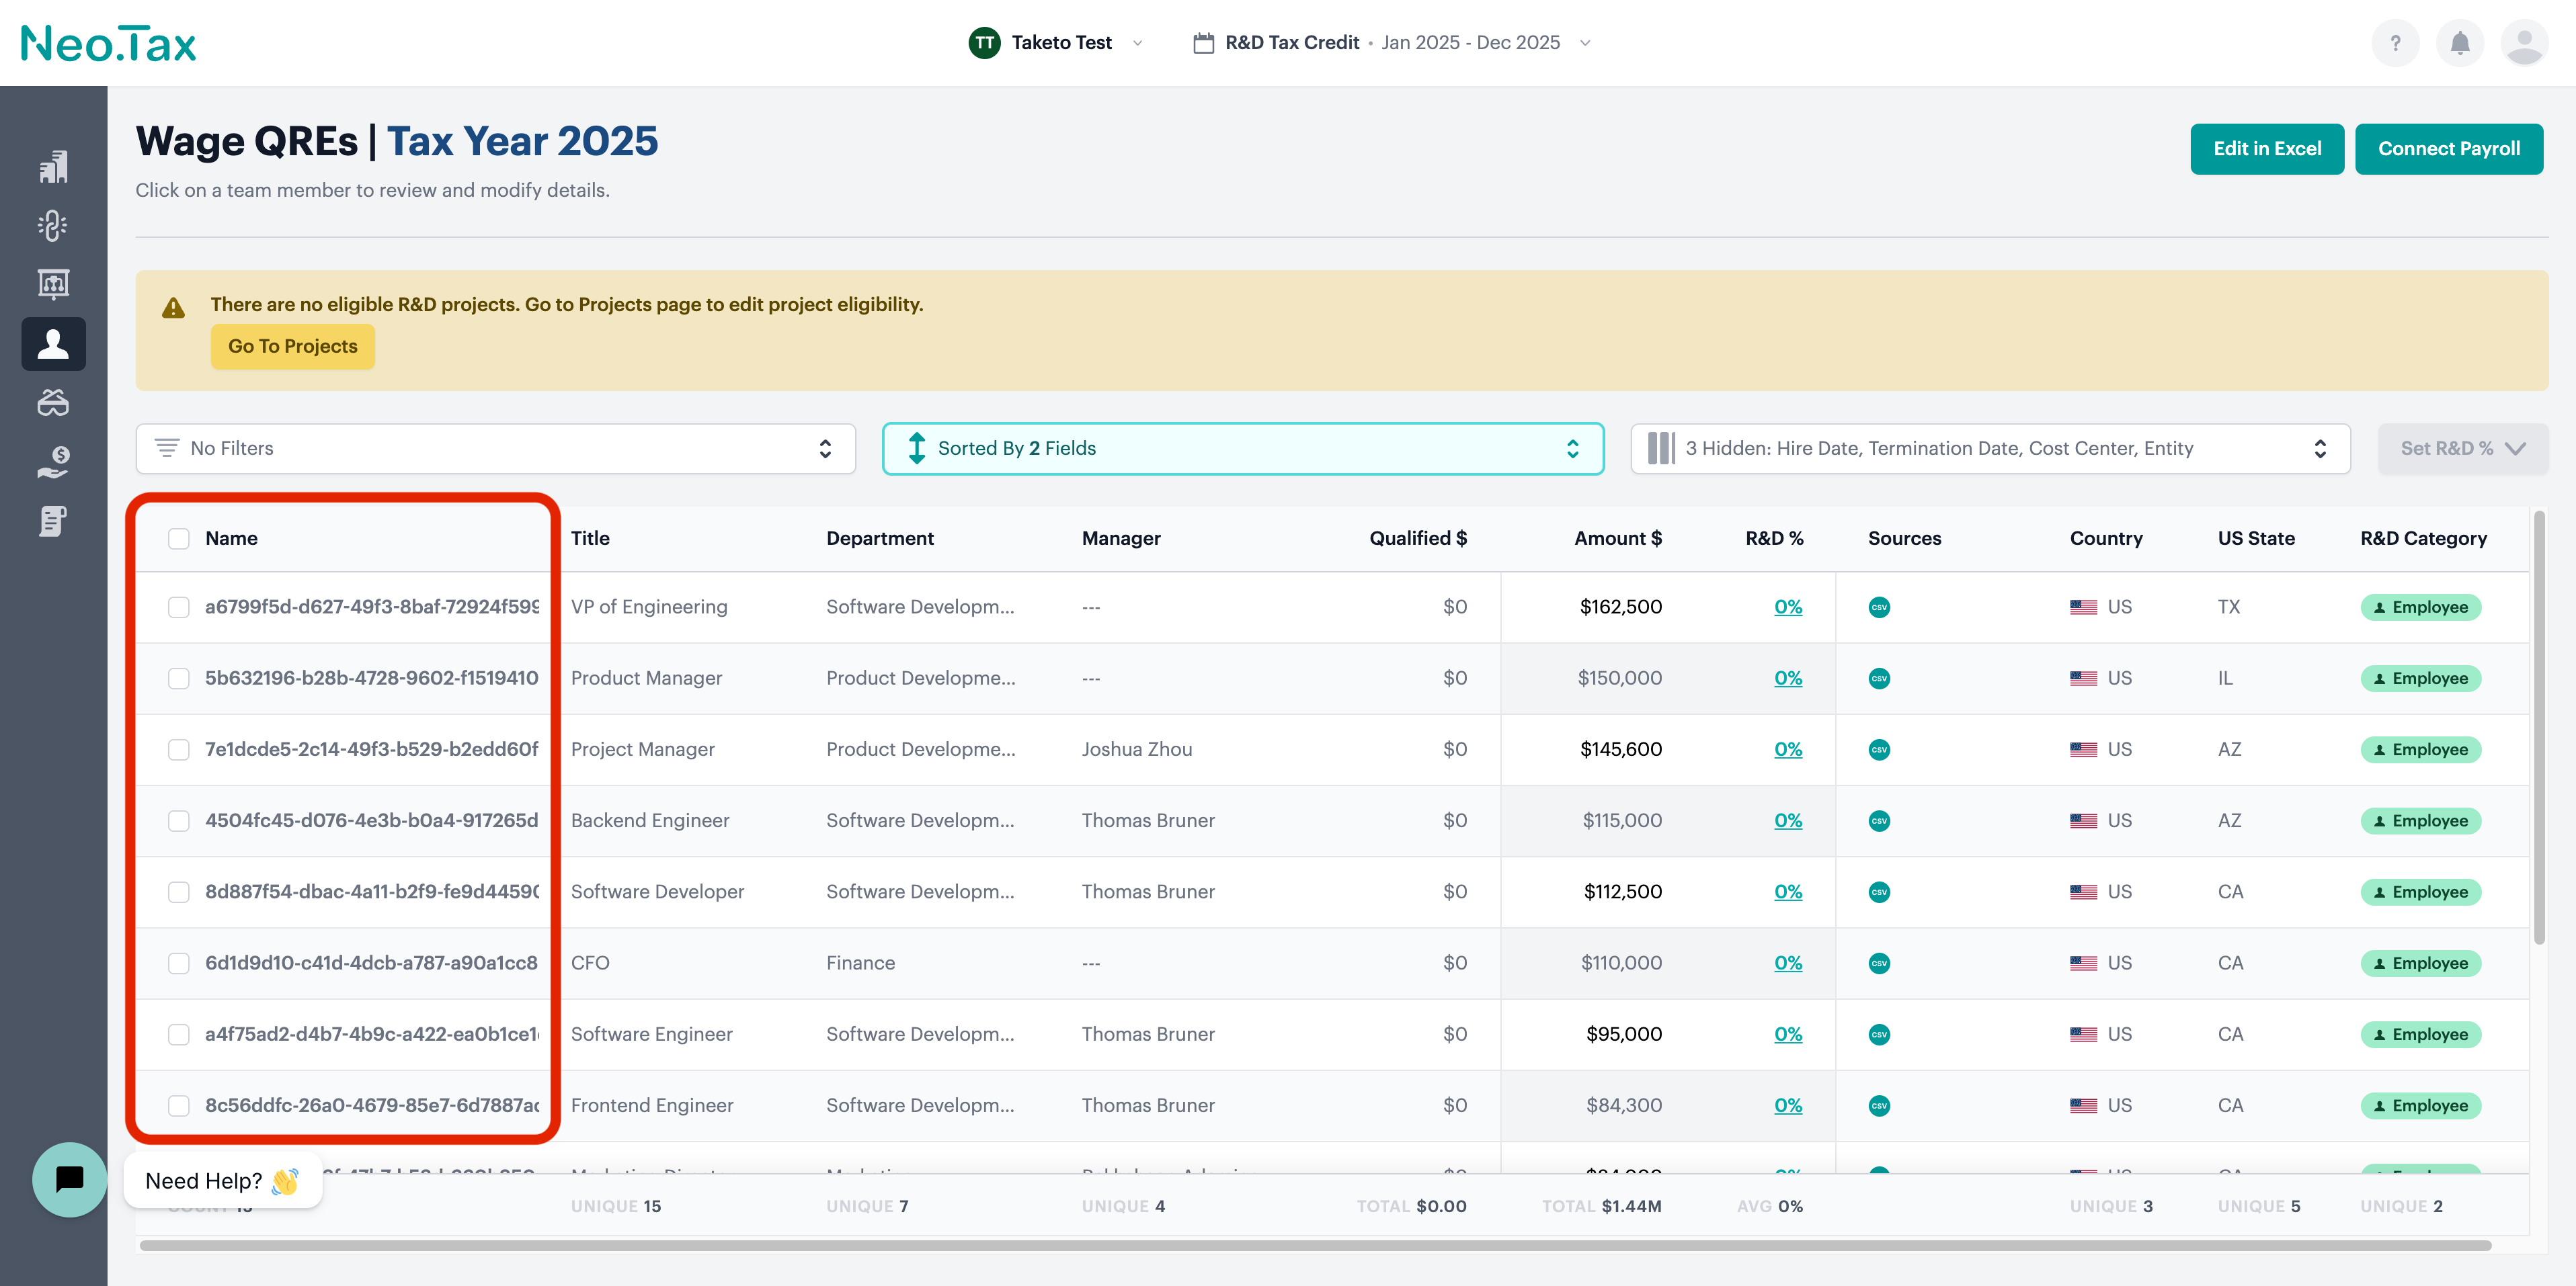
Task: Click the Amount $ column header
Action: (1618, 539)
